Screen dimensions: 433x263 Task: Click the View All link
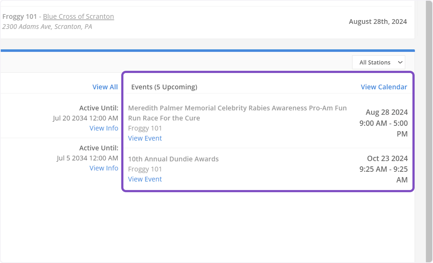105,87
